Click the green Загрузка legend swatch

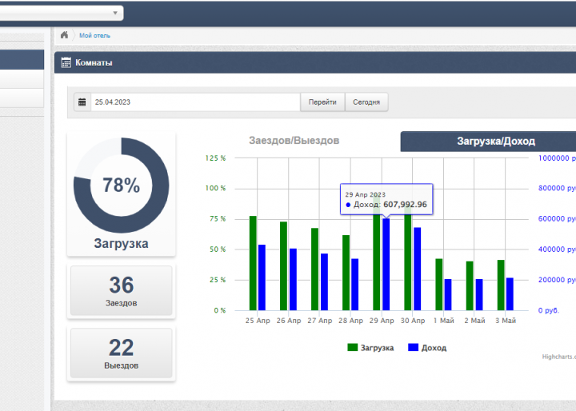[353, 348]
